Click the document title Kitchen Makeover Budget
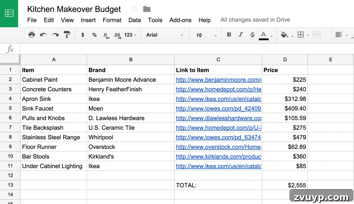354x204 pixels. pos(74,9)
